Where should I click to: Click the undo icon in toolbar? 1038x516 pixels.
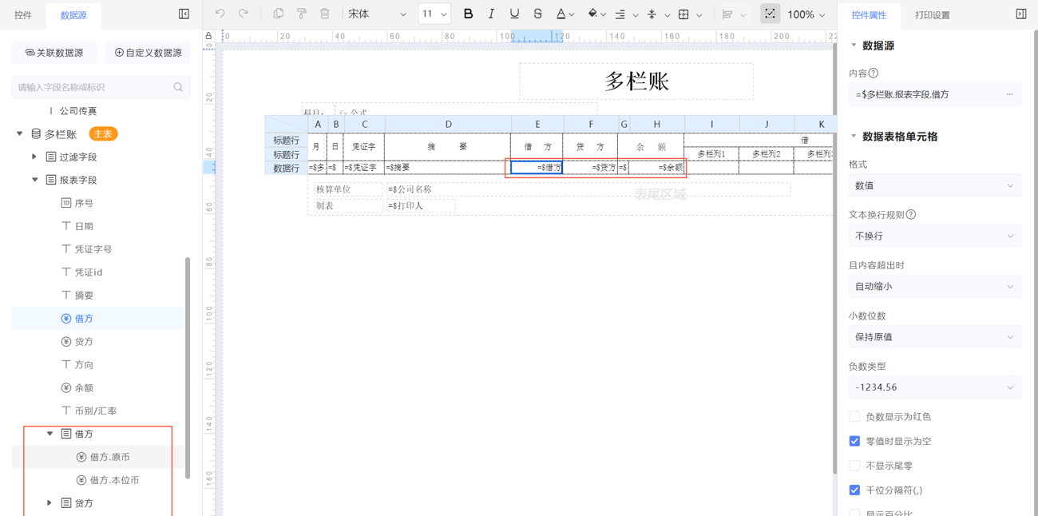[220, 14]
